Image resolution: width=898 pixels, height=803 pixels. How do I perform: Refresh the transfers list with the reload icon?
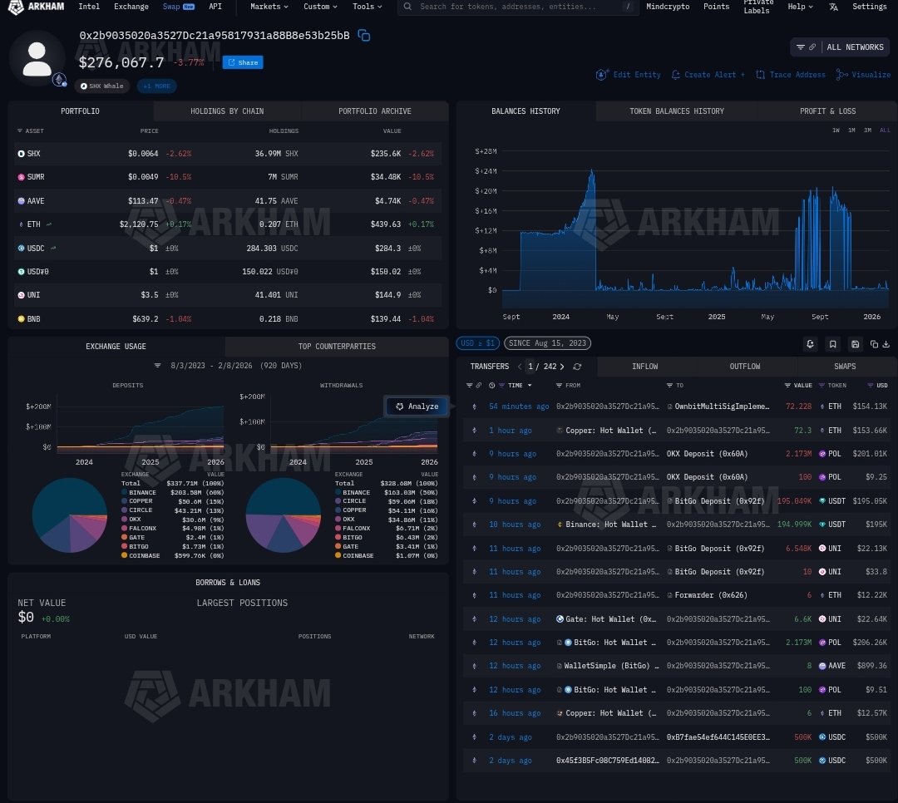[x=577, y=367]
